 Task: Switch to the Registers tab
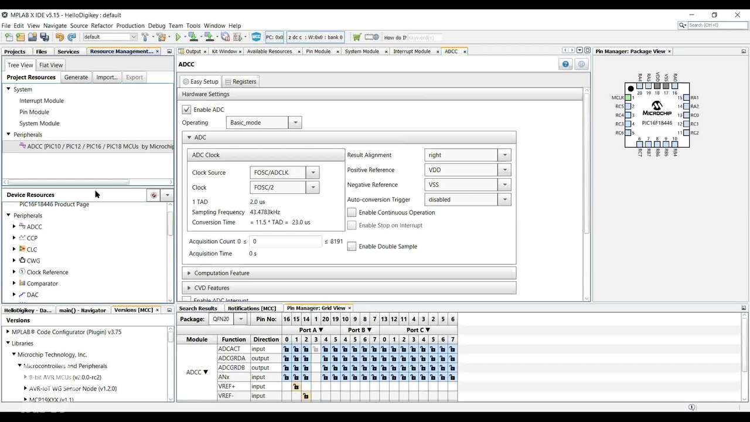coord(240,81)
